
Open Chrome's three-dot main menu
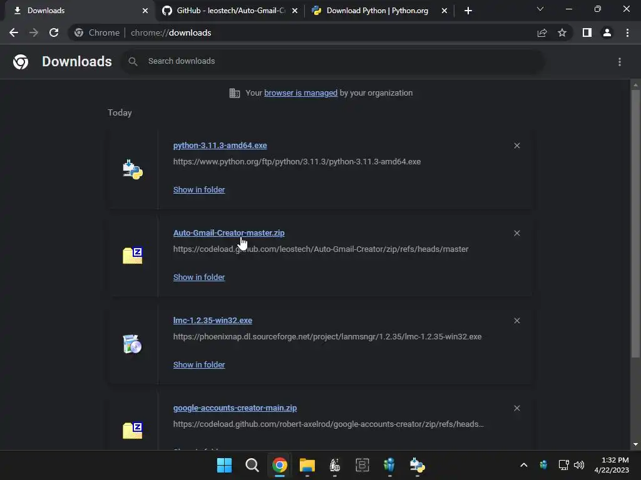pos(627,32)
